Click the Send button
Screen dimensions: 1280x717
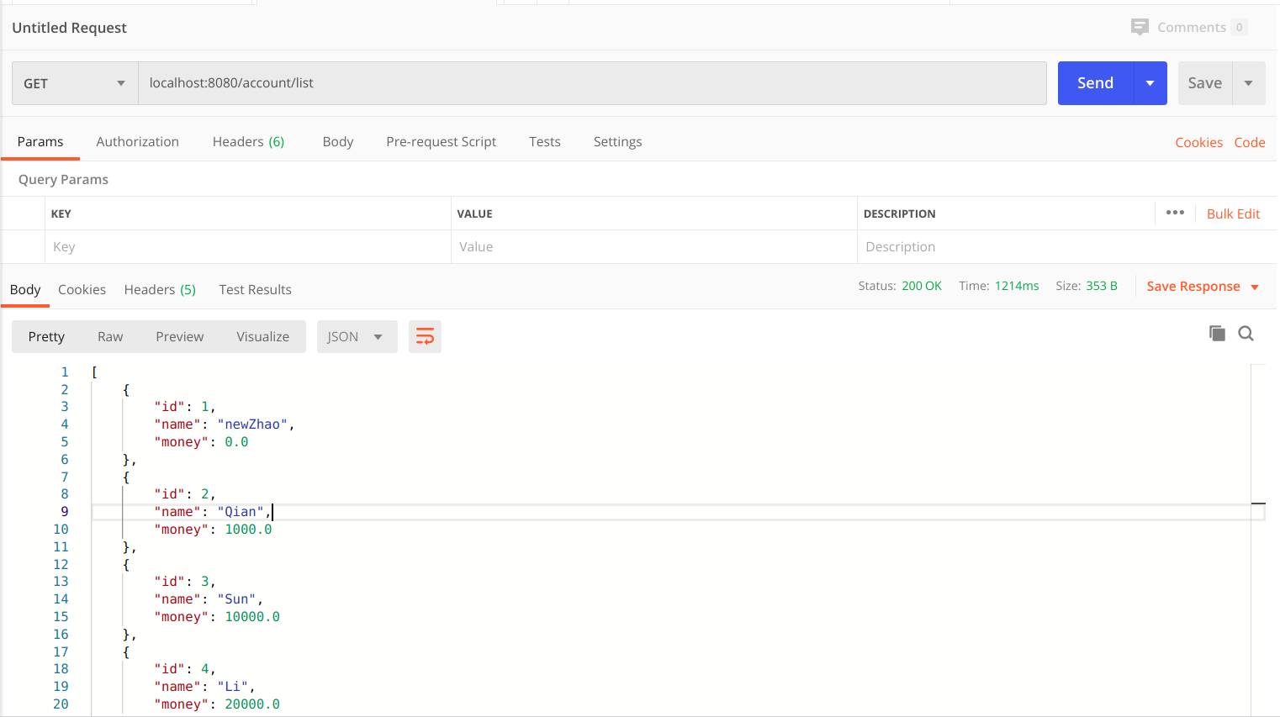click(x=1094, y=82)
